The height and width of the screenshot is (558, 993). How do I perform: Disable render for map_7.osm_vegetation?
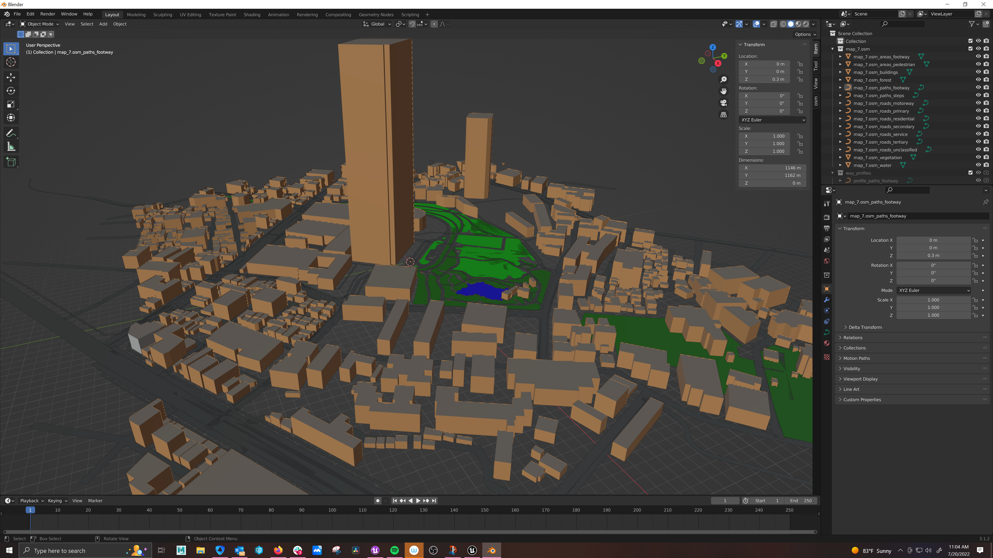986,158
